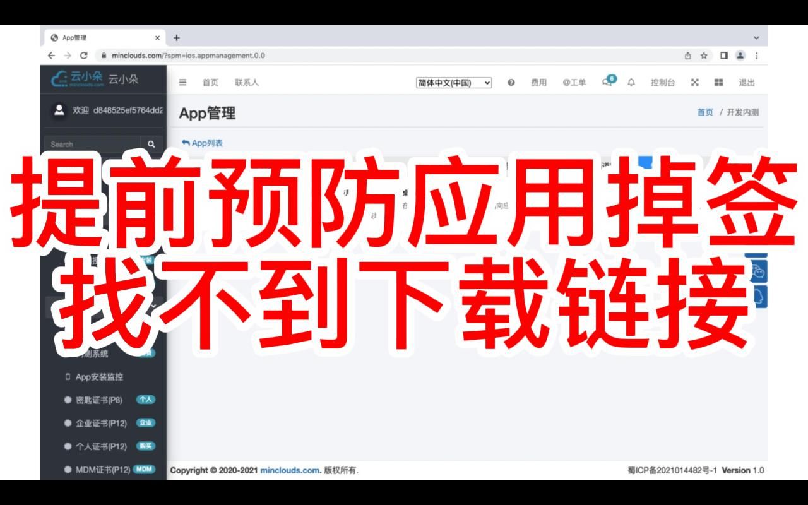Open messages chat icon with badge 6
This screenshot has width=808, height=505.
[609, 81]
